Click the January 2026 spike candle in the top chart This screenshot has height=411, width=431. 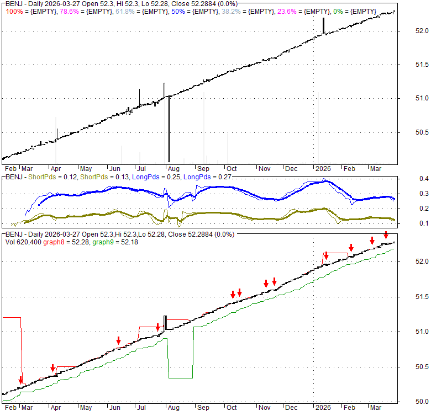click(323, 26)
